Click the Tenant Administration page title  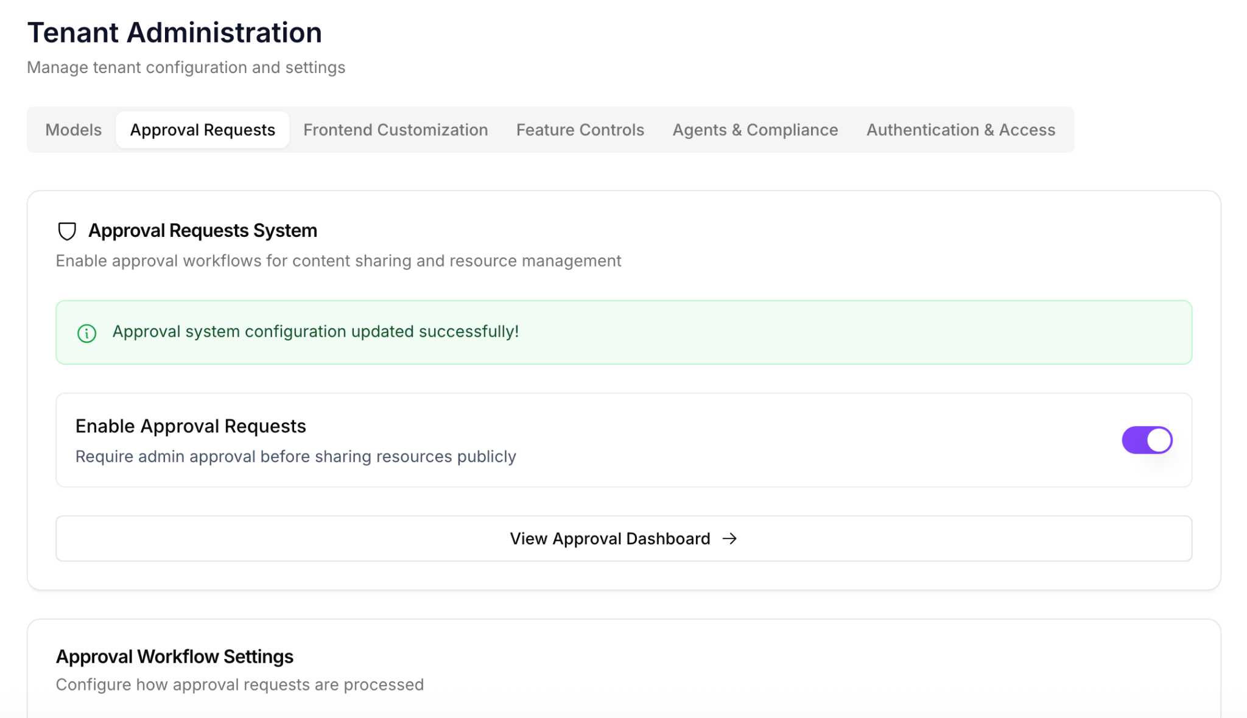point(174,32)
